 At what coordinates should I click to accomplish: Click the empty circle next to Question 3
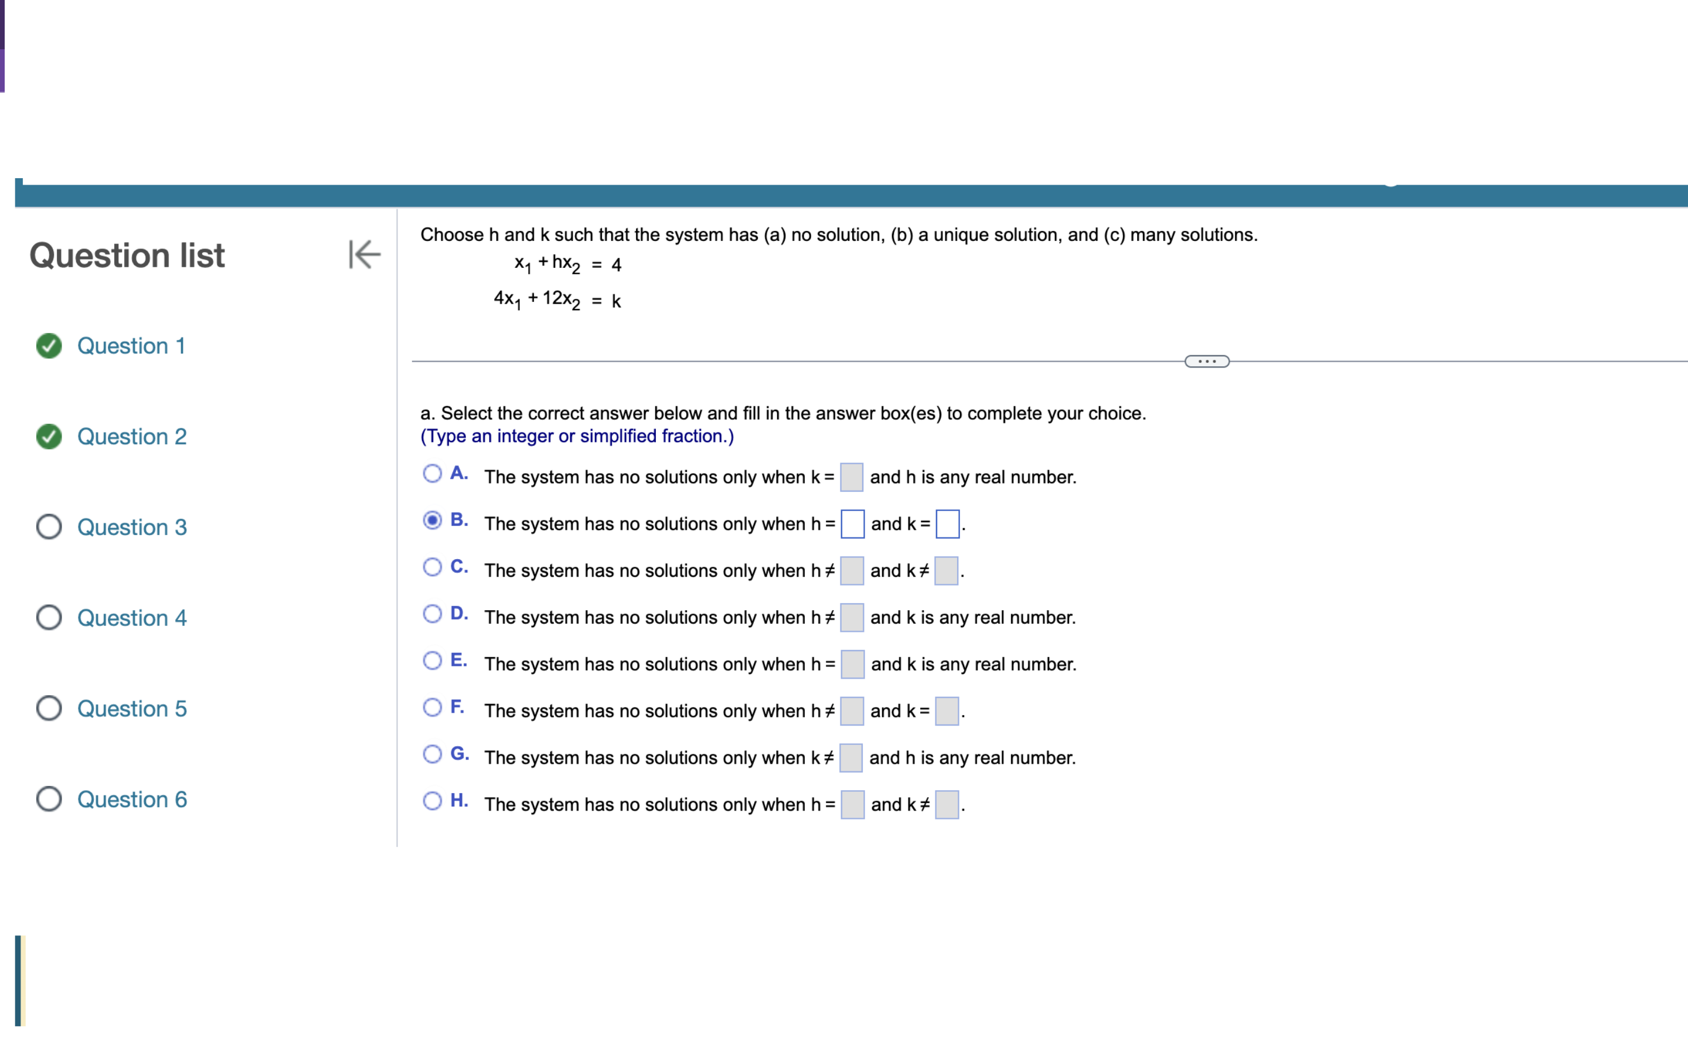click(49, 527)
